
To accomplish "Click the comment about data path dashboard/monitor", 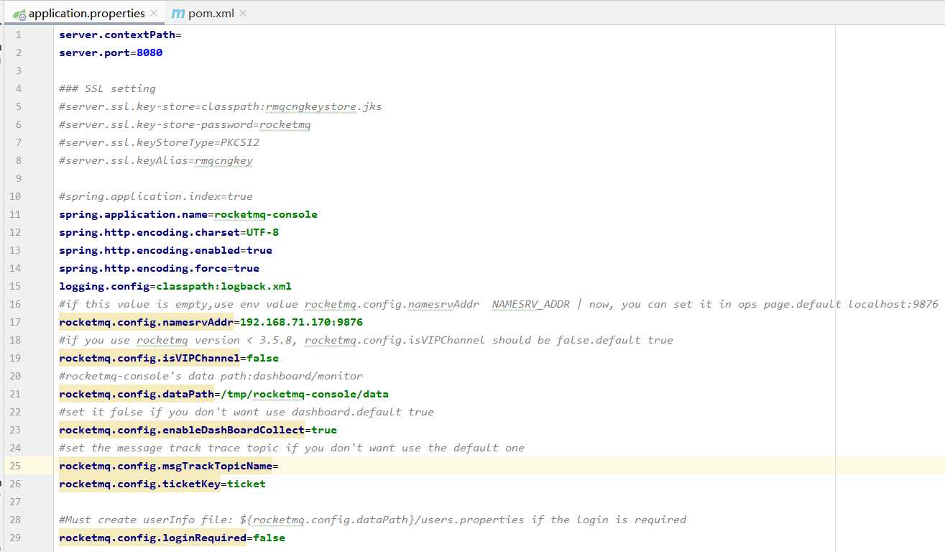I will [211, 376].
